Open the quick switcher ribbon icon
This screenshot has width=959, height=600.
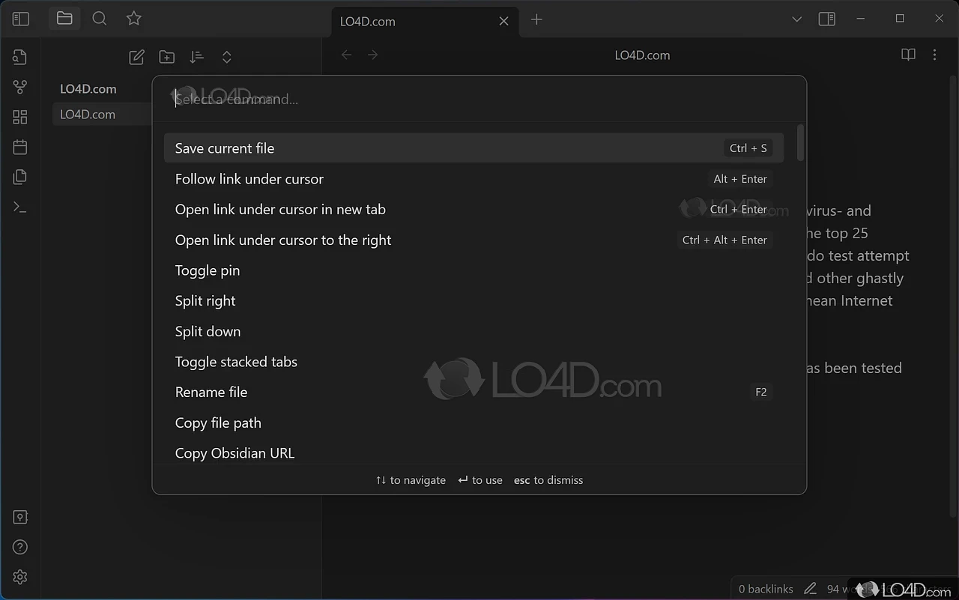point(20,58)
